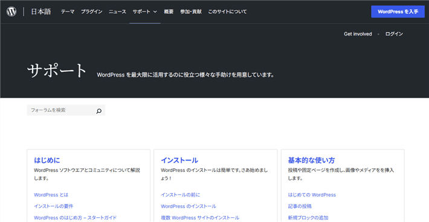Open the はじめに section heading

(47, 160)
